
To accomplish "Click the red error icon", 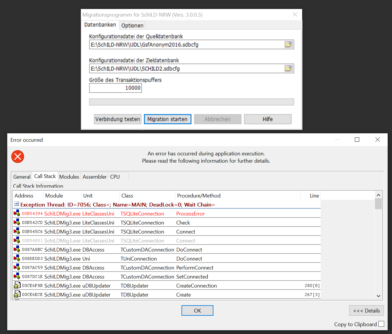I will pos(18,157).
